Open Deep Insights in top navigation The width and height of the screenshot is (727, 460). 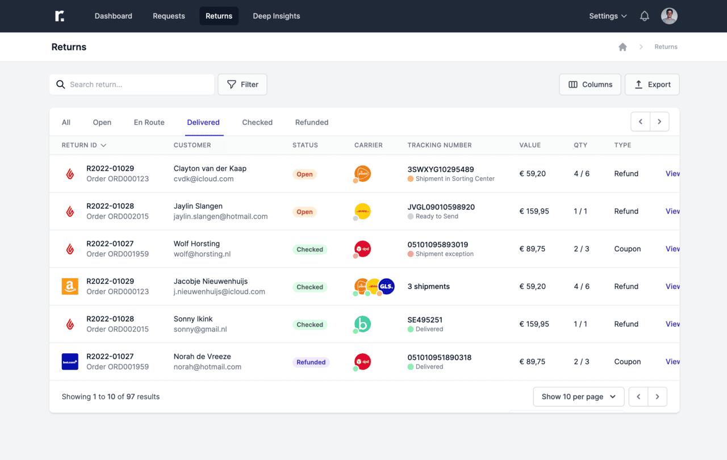click(x=276, y=16)
